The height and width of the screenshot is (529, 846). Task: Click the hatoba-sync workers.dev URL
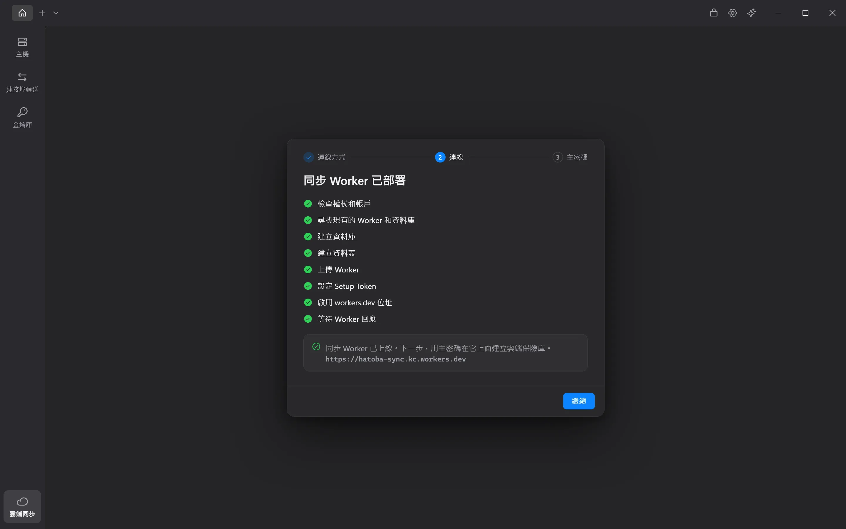coord(395,359)
